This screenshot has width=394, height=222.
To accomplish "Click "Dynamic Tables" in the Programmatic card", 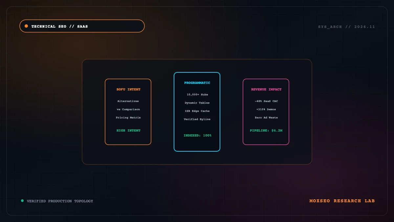I will [197, 103].
